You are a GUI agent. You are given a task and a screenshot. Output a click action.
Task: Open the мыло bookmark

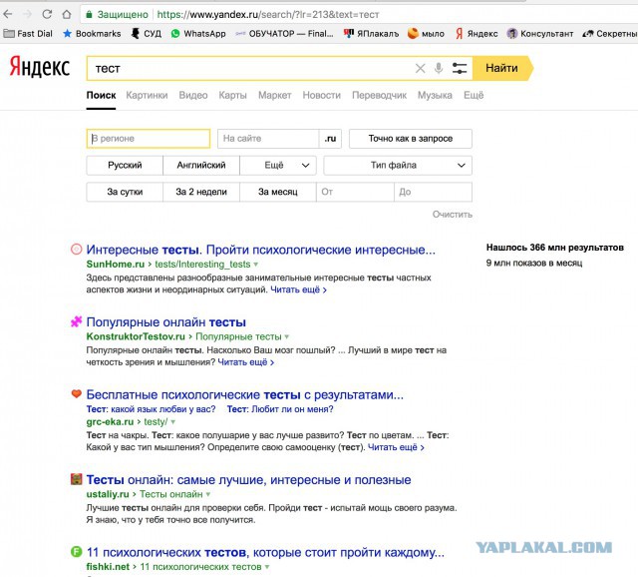coord(426,33)
